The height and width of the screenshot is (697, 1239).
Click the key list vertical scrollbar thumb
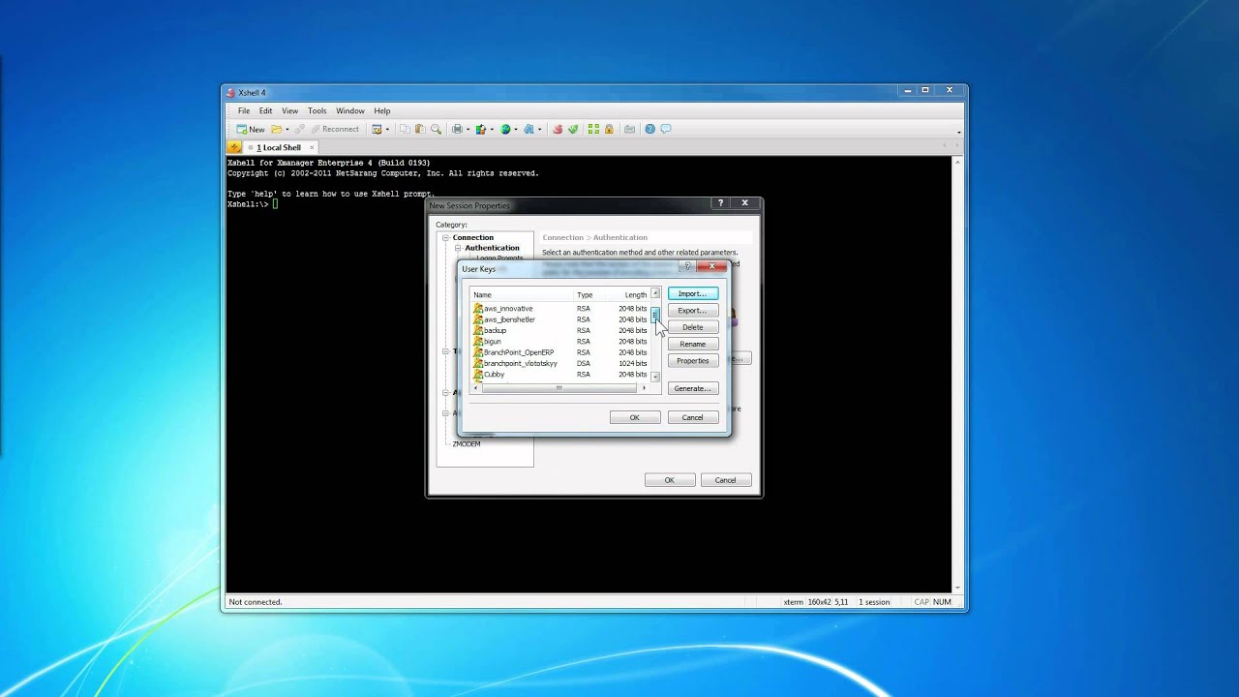655,315
